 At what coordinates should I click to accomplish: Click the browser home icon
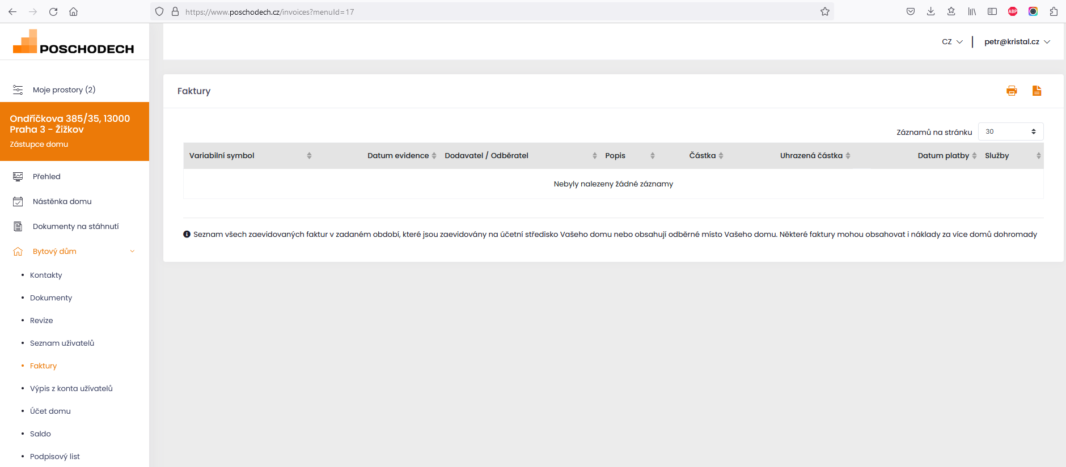tap(74, 11)
